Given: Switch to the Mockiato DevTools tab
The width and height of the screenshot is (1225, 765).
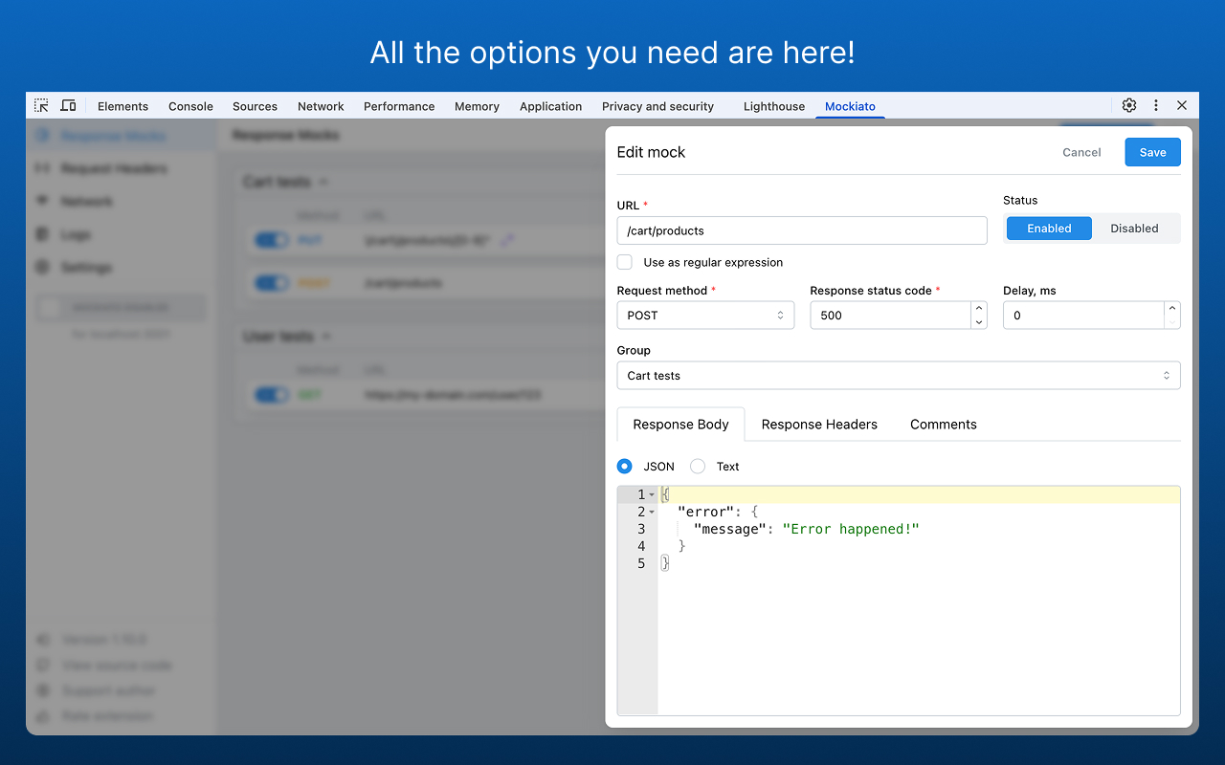Looking at the screenshot, I should 850,106.
